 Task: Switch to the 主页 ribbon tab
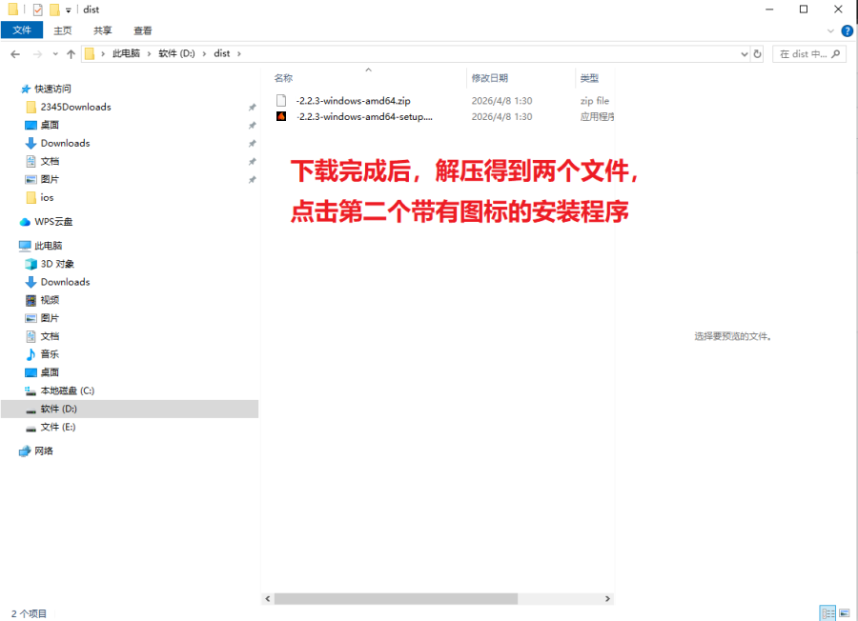point(62,30)
